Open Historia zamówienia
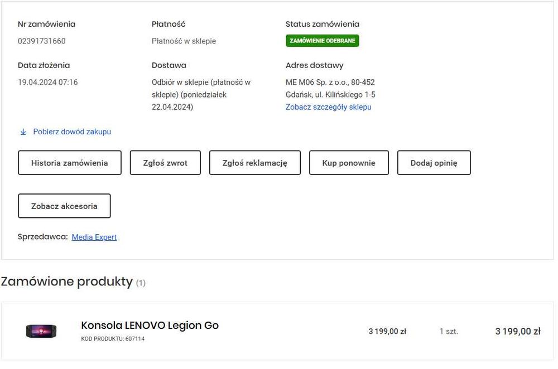Viewport: 558px width, 369px height. click(70, 163)
